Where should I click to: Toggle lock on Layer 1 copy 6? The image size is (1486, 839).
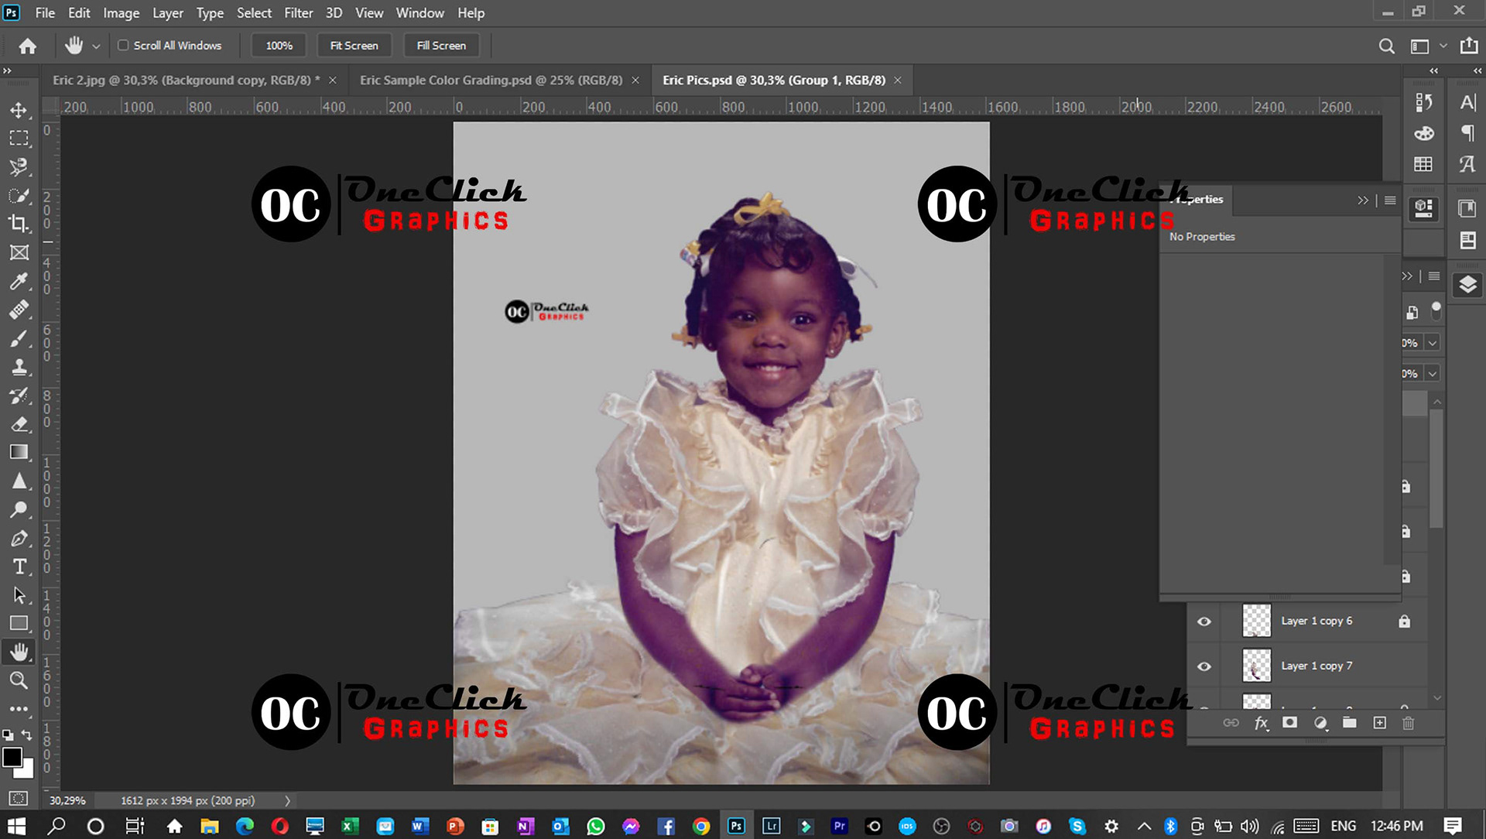tap(1404, 622)
